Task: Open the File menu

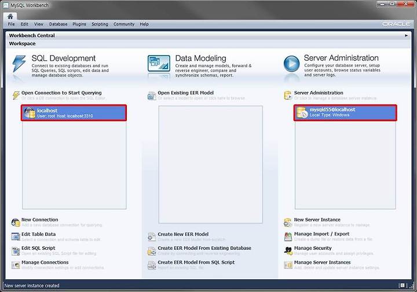Action: (11, 24)
